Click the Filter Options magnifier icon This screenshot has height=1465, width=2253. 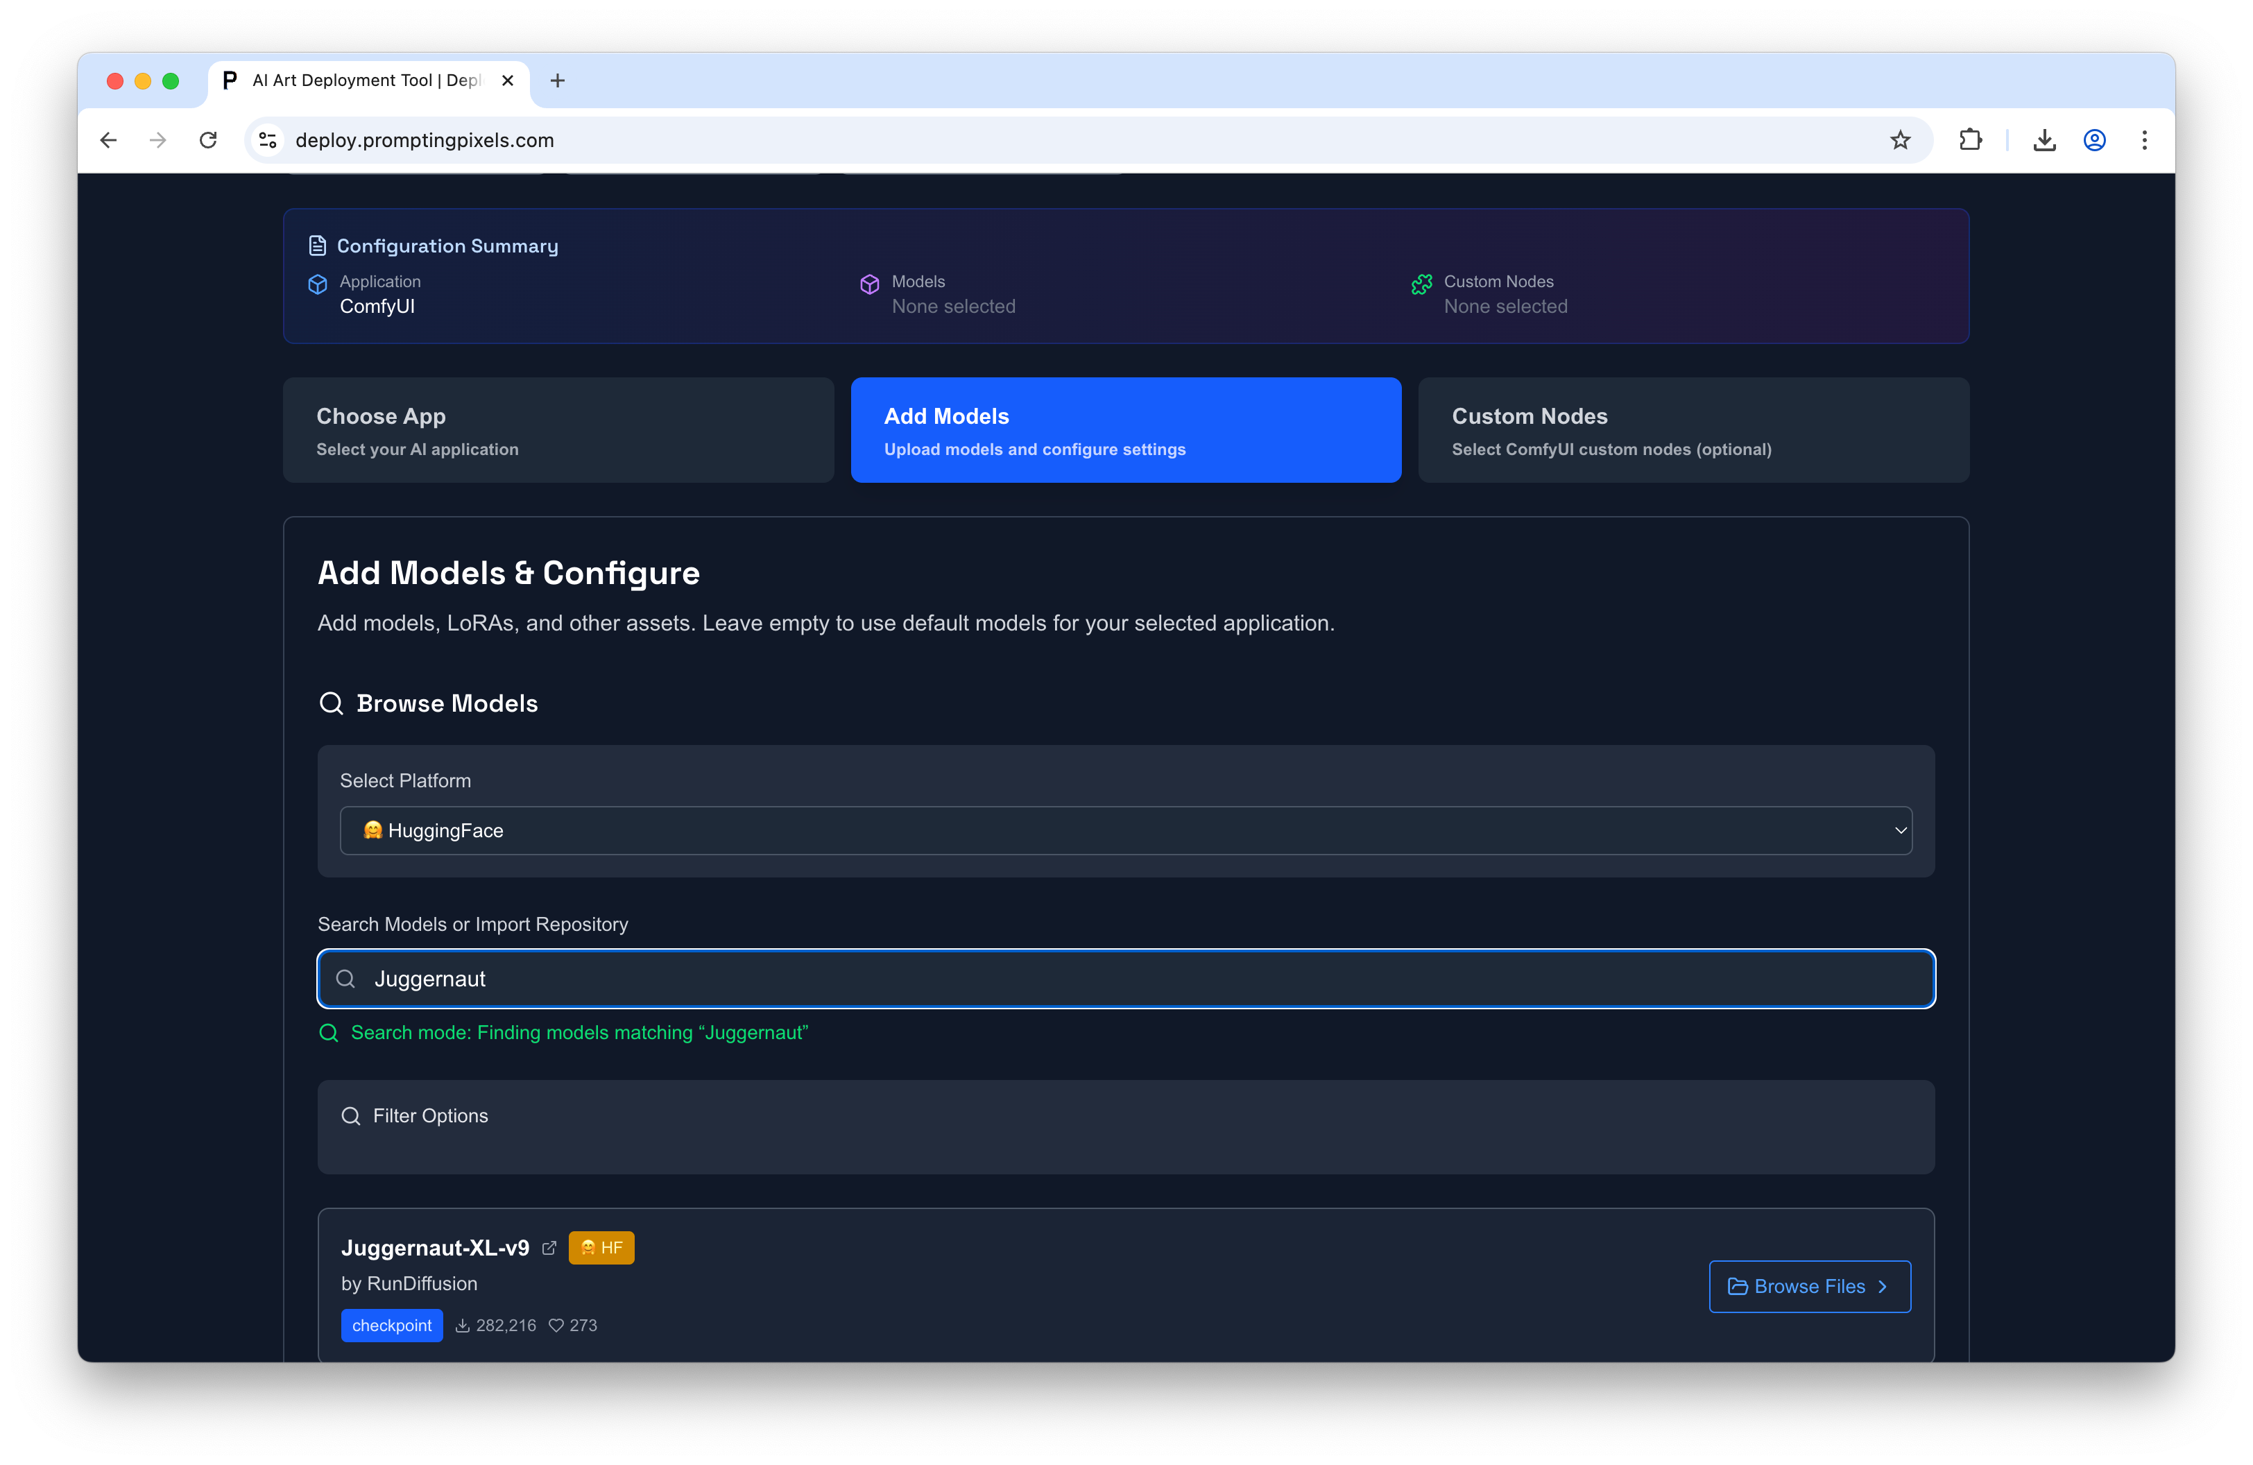coord(350,1116)
